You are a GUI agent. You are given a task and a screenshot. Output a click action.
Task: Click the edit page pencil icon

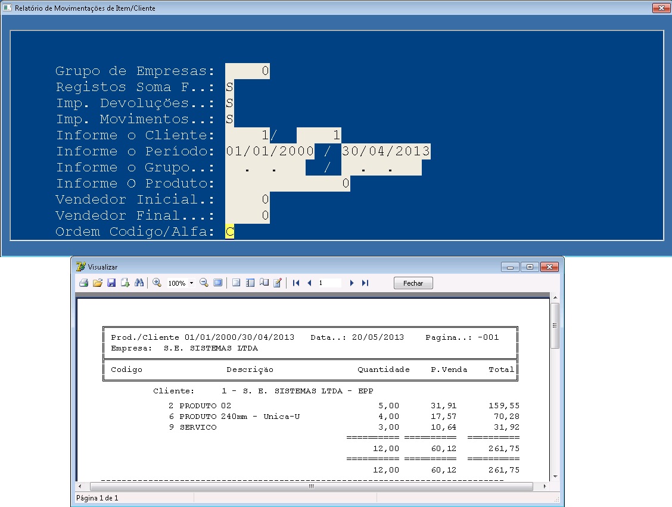(x=277, y=283)
